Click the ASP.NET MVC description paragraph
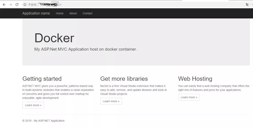Image resolution: width=253 pixels, height=127 pixels. (58, 92)
